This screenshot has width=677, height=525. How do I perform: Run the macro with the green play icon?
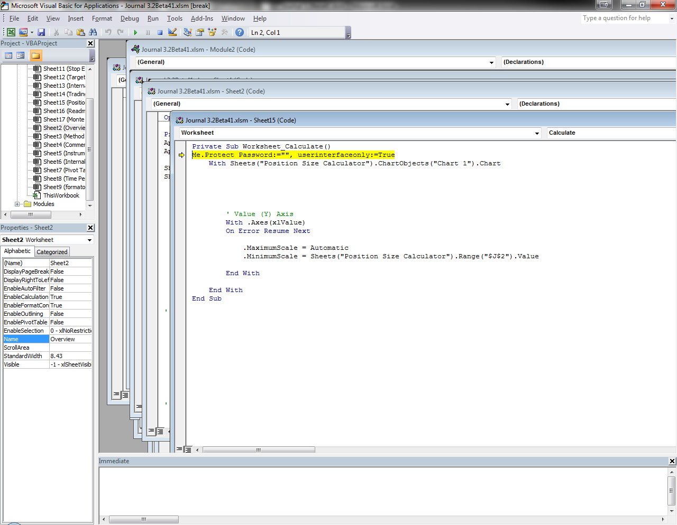[135, 32]
